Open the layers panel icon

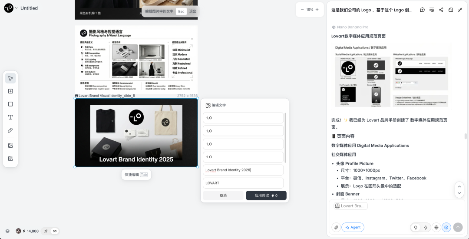(x=7, y=231)
